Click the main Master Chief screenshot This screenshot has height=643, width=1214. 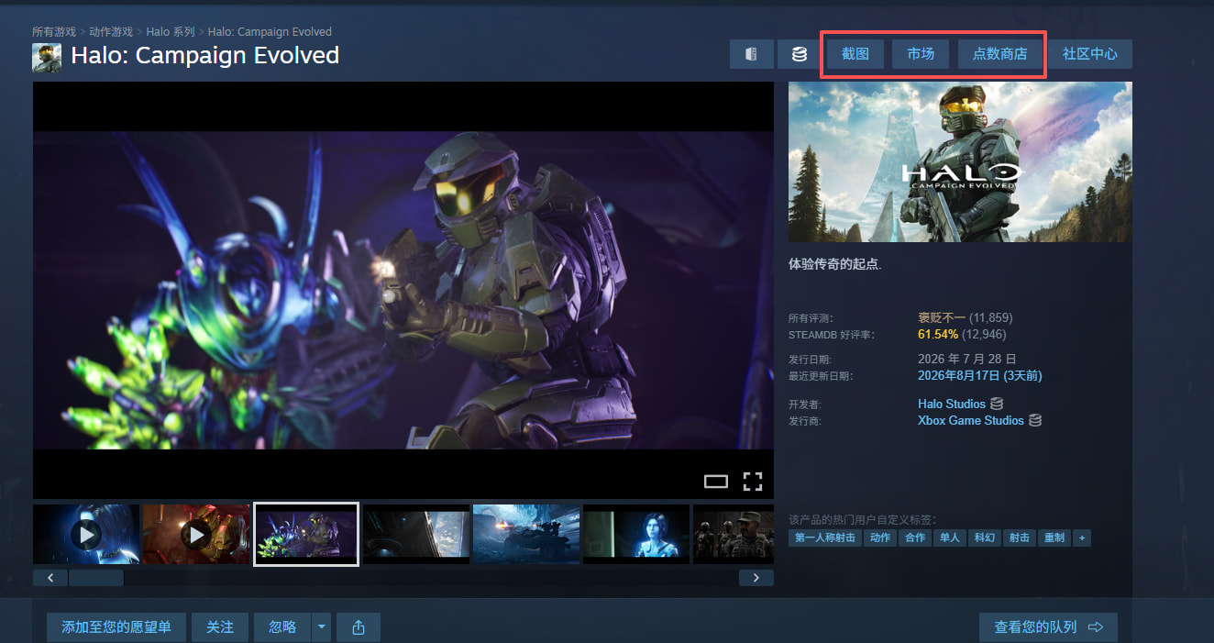403,290
